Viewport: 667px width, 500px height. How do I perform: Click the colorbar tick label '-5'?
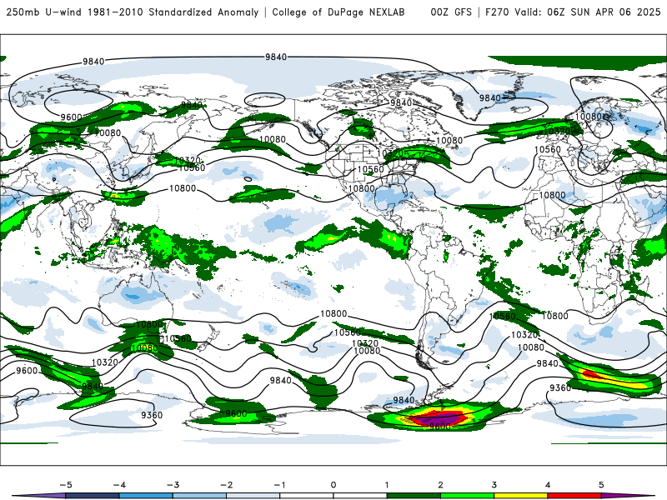tap(66, 485)
